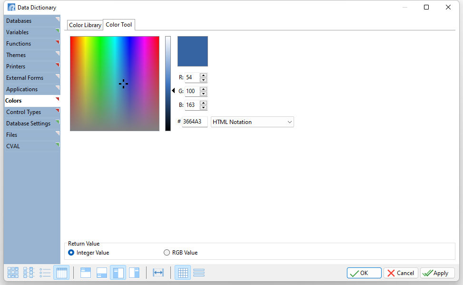Screen dimensions: 463x285
Task: Close the Data Dictionary window
Action: (448, 7)
